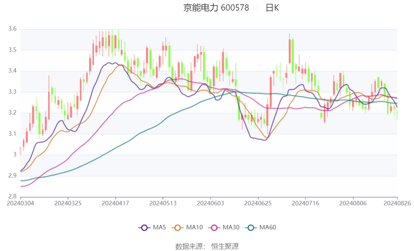Toggle the MA30 legend series
This screenshot has width=414, height=251.
click(224, 228)
